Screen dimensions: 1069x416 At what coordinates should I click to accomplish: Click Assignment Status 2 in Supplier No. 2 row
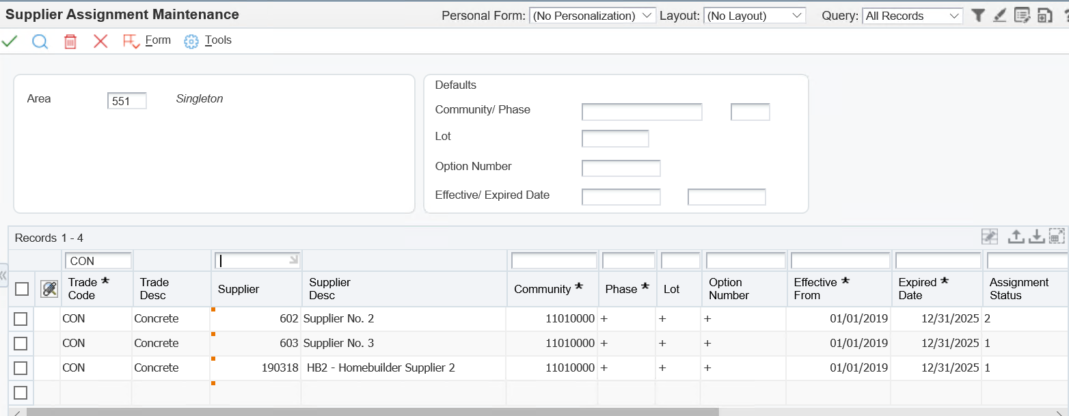(1025, 319)
